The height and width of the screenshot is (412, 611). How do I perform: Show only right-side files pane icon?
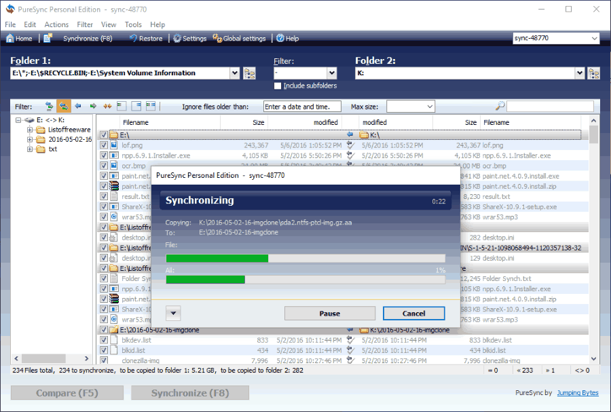click(x=136, y=106)
